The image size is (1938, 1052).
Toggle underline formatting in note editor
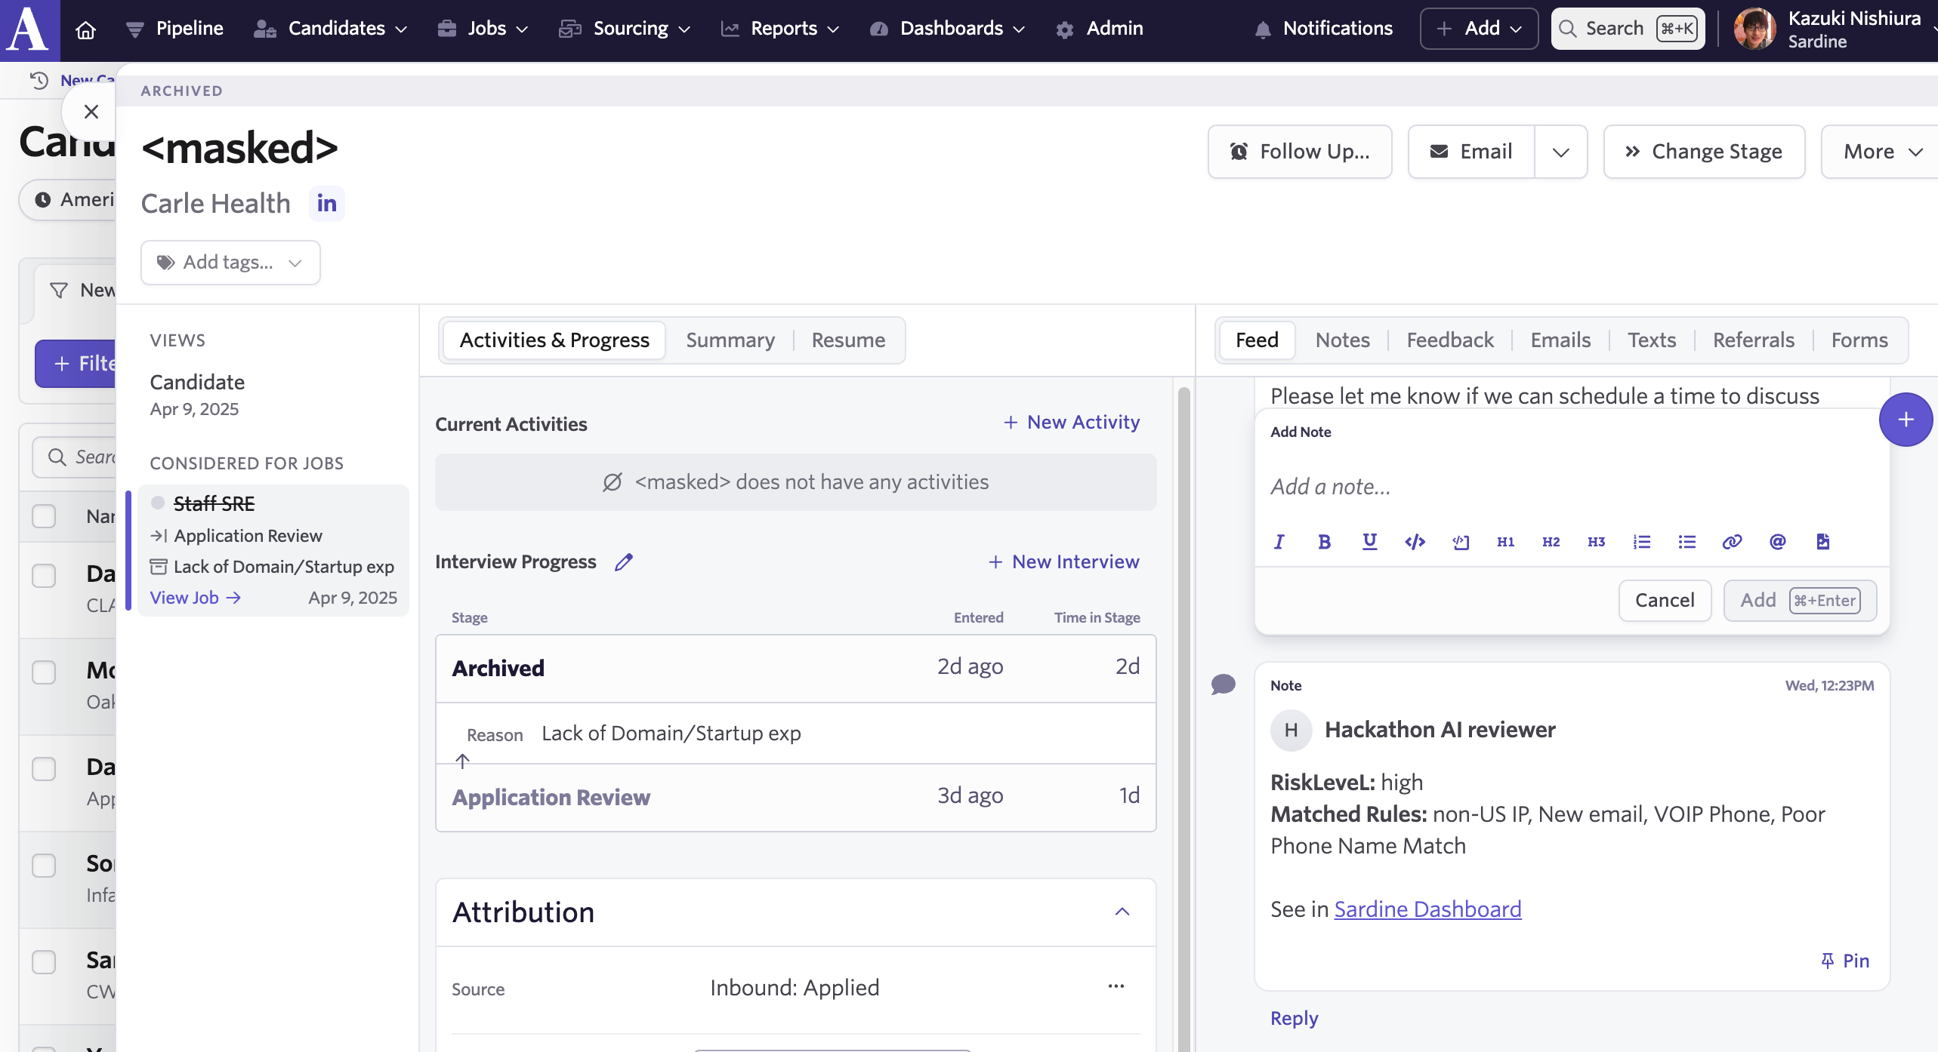(x=1369, y=542)
